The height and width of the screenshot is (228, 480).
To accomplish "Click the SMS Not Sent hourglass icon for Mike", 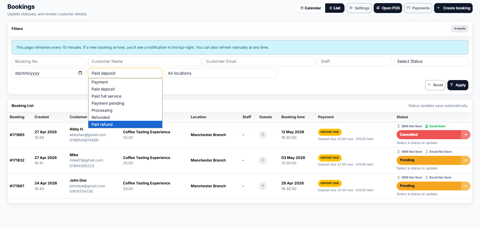I will [x=399, y=152].
